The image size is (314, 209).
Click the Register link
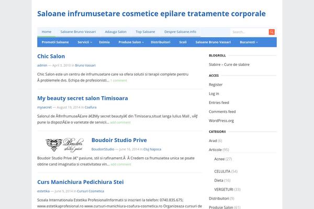click(x=216, y=85)
